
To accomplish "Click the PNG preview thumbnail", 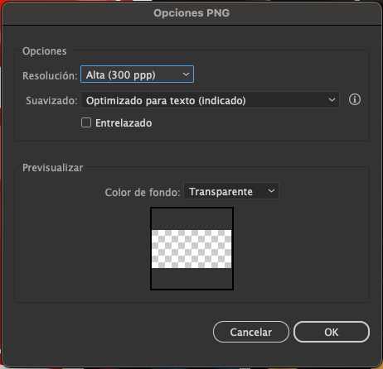I will pos(191,249).
